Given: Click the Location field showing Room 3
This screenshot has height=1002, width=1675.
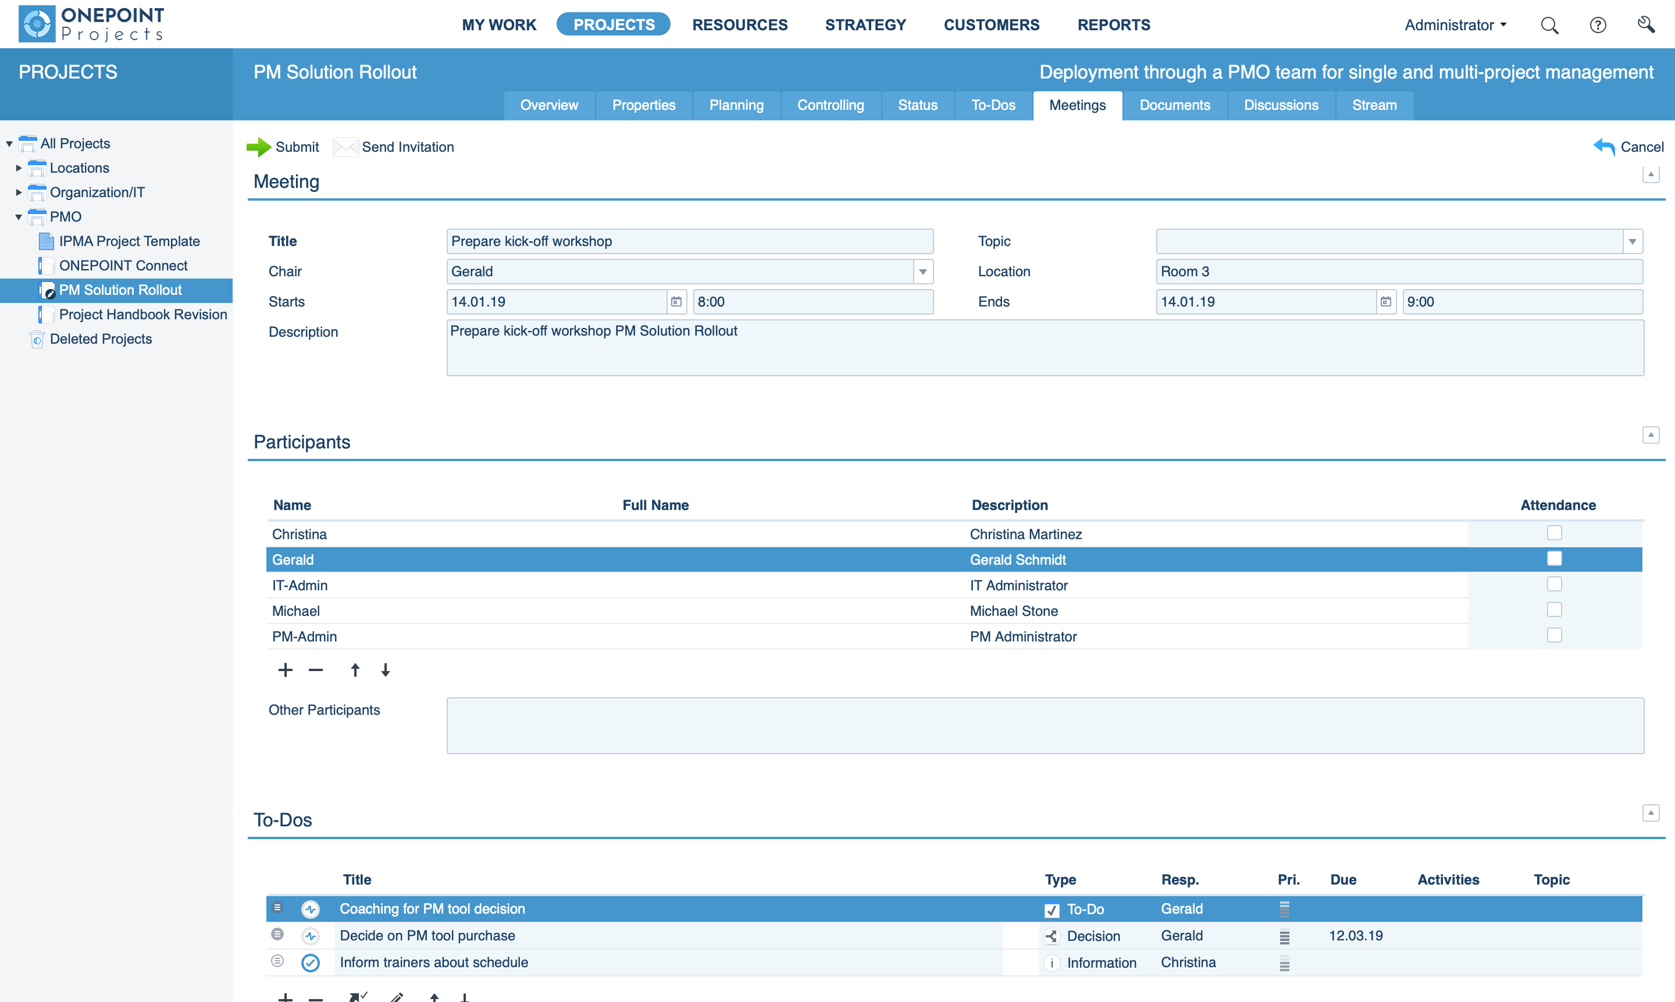Looking at the screenshot, I should (1399, 272).
